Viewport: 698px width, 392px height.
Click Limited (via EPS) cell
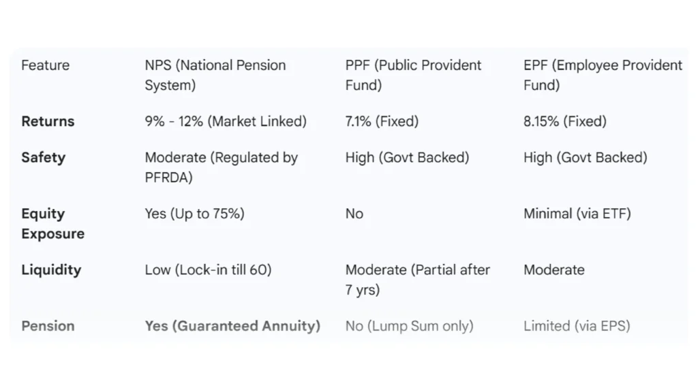[577, 326]
